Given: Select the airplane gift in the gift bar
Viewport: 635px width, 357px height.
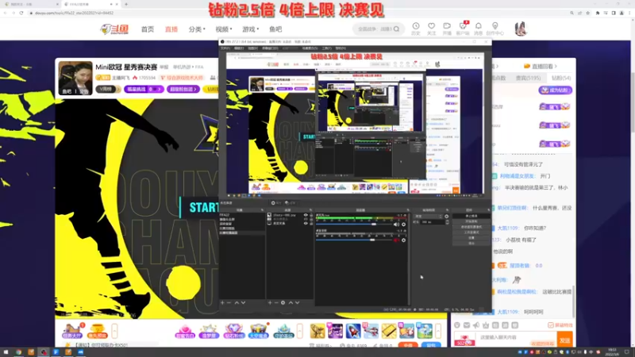Looking at the screenshot, I should tap(371, 331).
